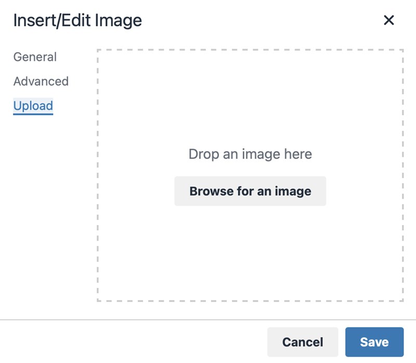Viewport: 416px width, 363px height.
Task: Show General image options
Action: 35,57
